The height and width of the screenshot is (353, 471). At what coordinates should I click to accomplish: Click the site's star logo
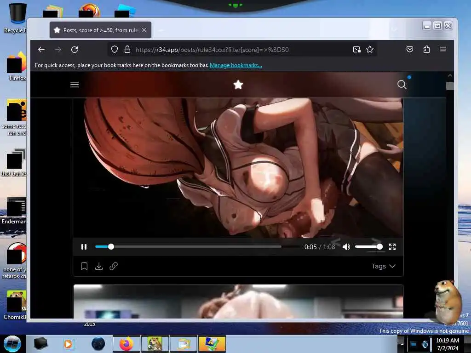[x=238, y=85]
